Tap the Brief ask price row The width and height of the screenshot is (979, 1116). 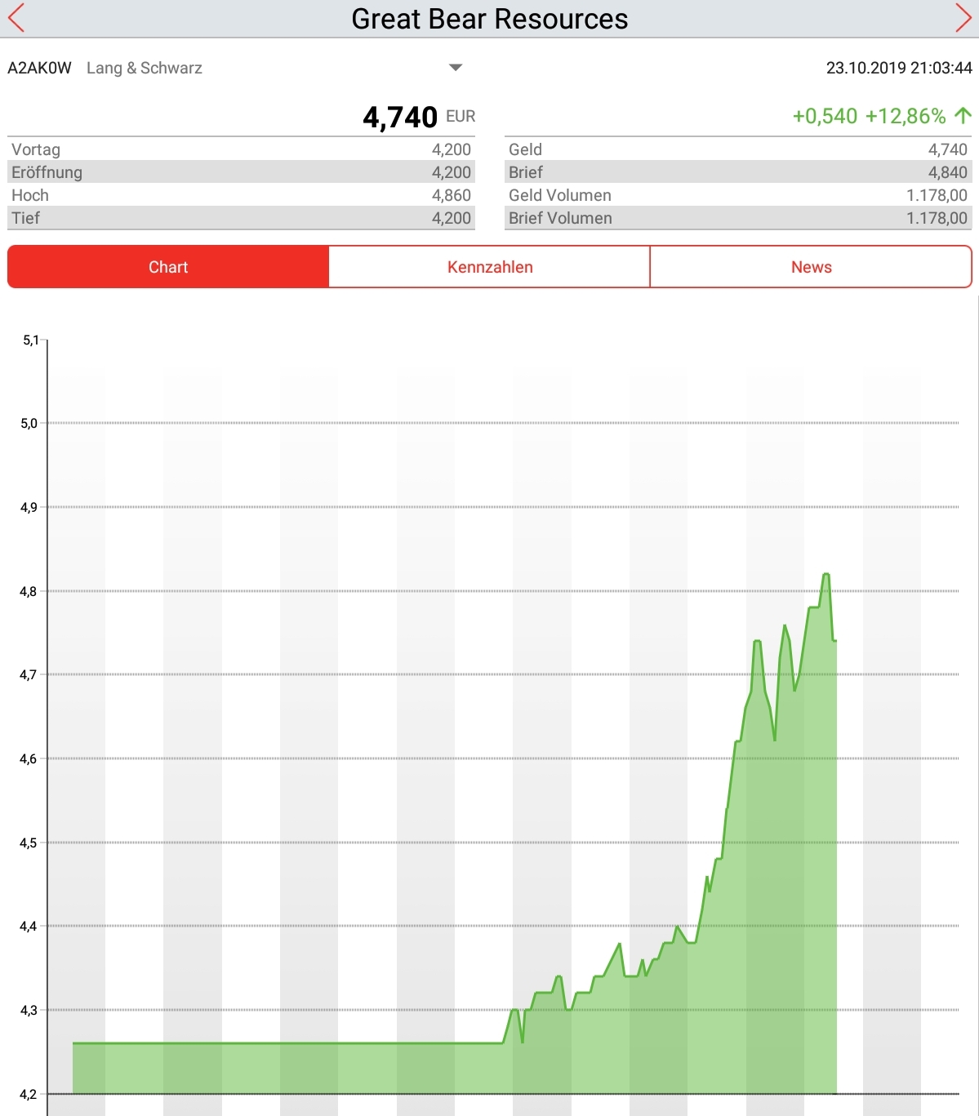[x=737, y=172]
